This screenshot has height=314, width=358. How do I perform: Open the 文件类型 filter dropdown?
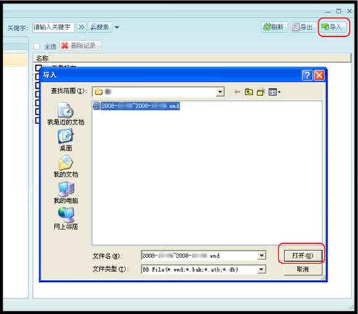[261, 269]
